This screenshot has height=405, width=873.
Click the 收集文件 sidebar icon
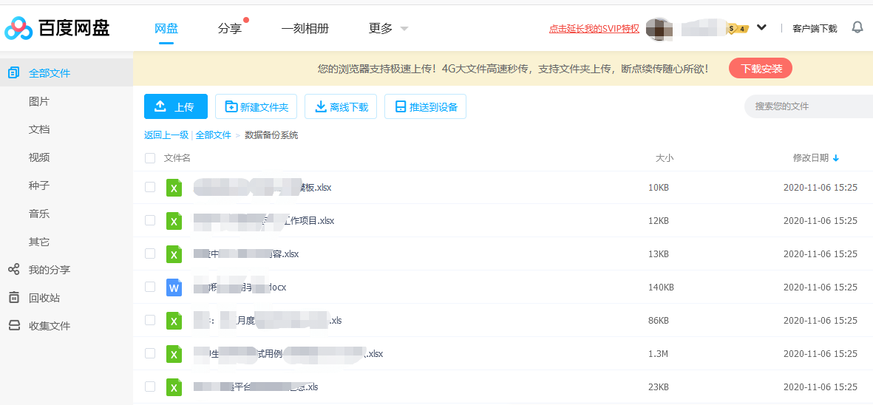click(14, 325)
